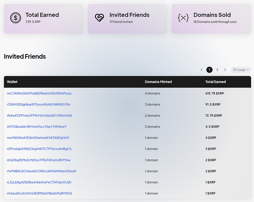Screen dimensions: 254x202
Task: Open wallet rwv1NtWkuKJEQn2fbetndsF6E2A8Zgf4Uf
Action: pyautogui.click(x=38, y=138)
